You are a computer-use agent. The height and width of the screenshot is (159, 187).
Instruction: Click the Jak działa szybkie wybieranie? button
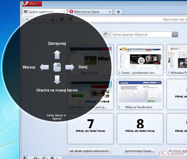point(89,151)
